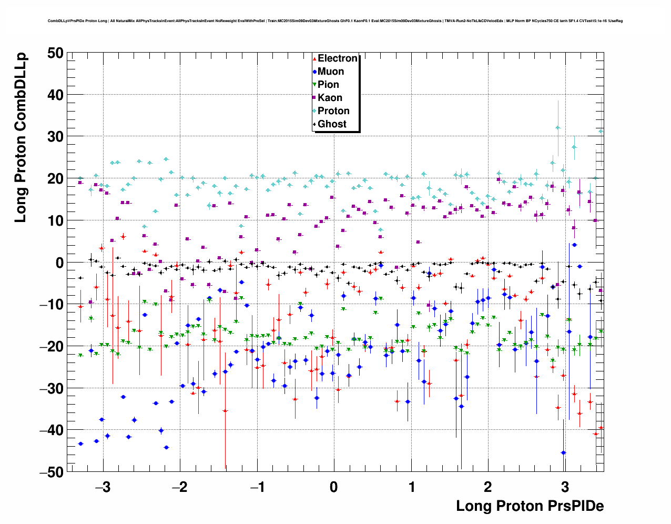Click the plot title text at top
The width and height of the screenshot is (671, 524).
335,21
